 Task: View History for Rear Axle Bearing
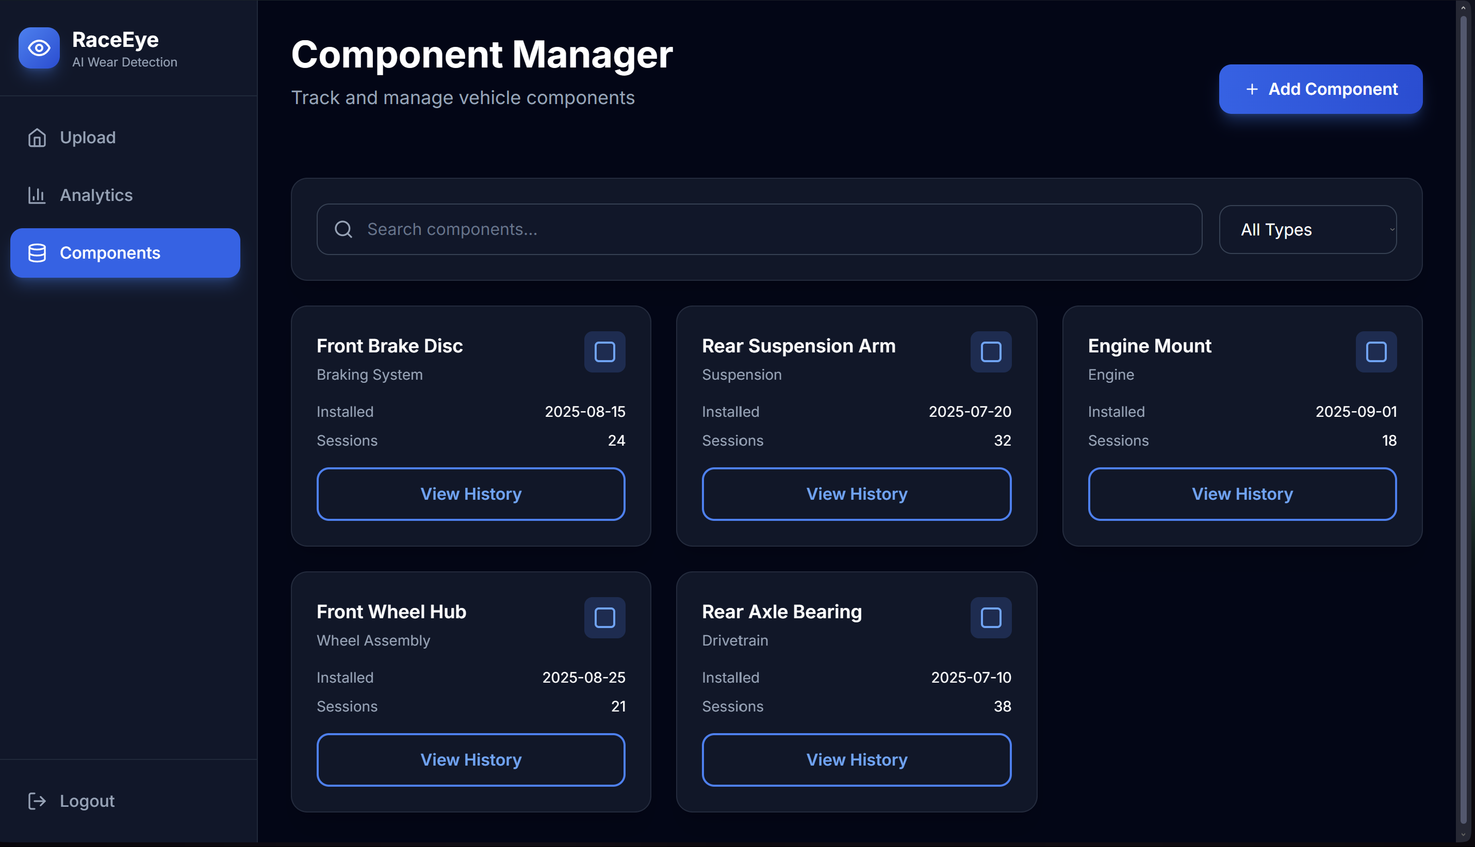[856, 760]
